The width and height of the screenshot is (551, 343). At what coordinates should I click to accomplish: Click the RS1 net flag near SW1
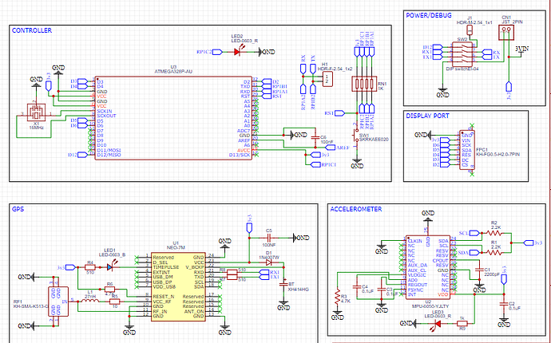coord(335,113)
